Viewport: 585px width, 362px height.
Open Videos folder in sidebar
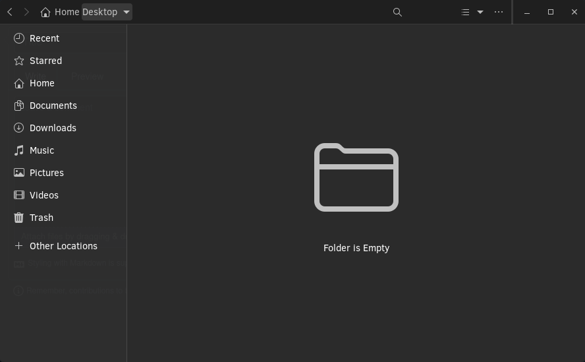pos(63,195)
